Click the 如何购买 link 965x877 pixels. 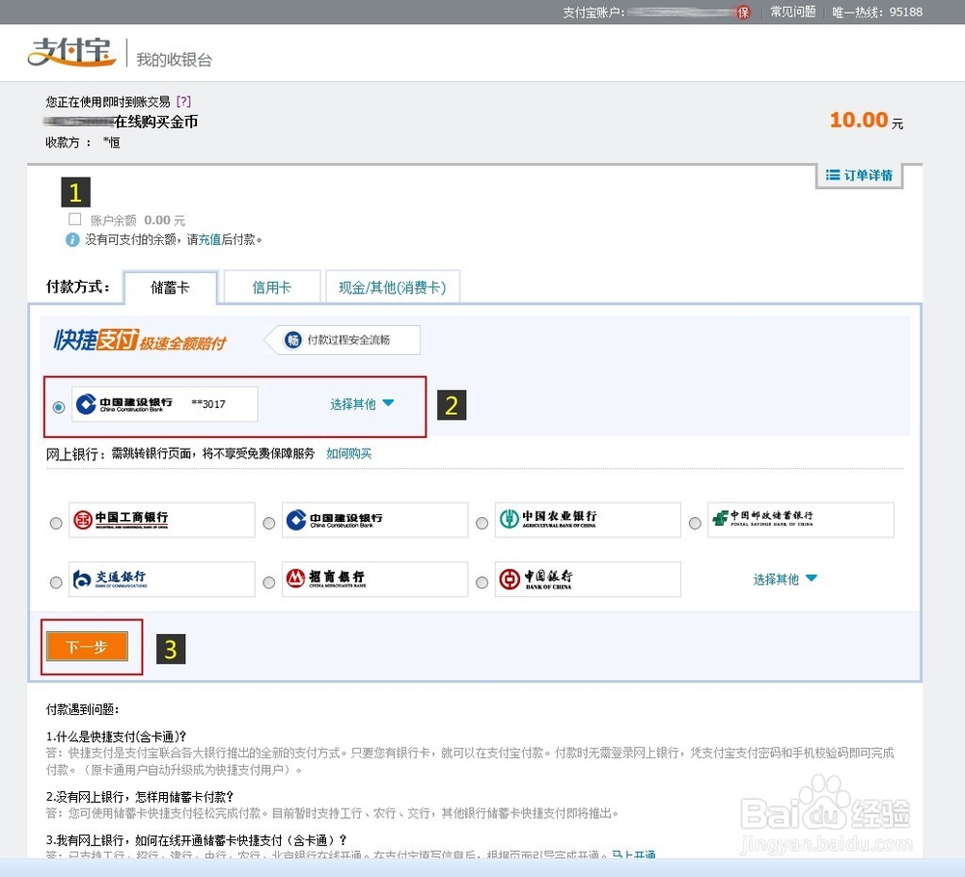tap(349, 453)
